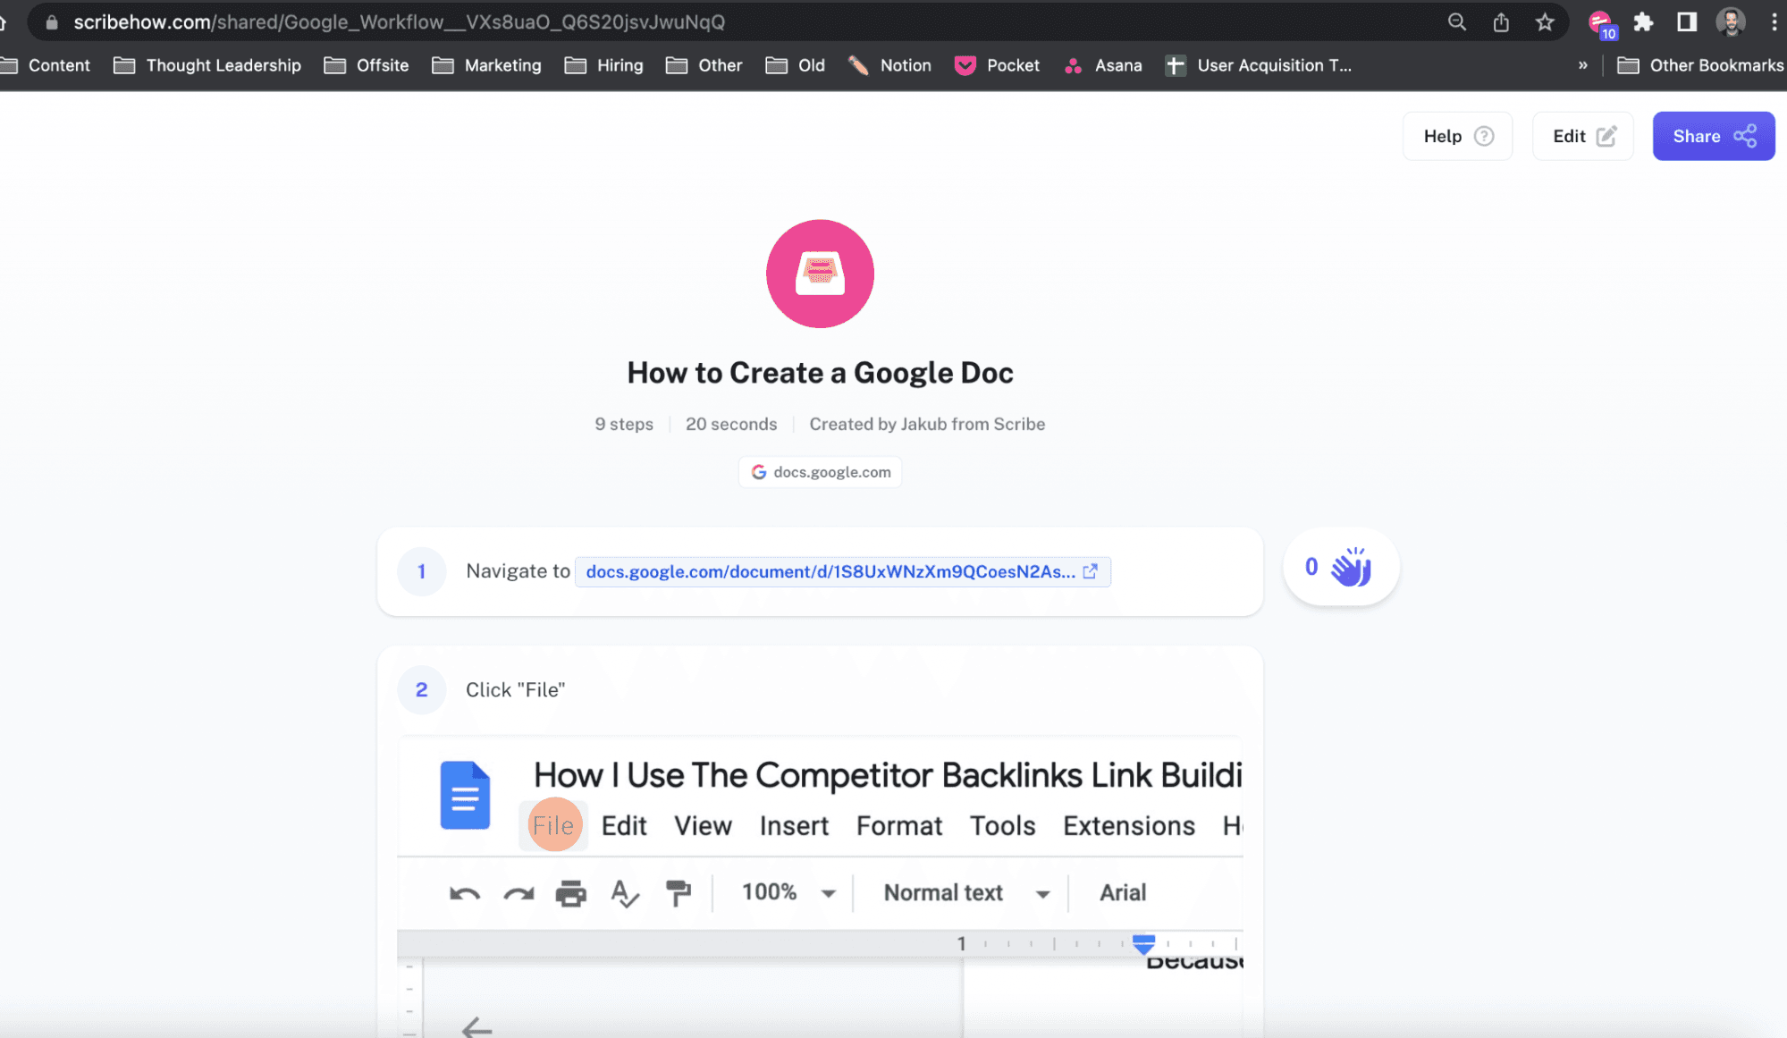Open the Chrome profile avatar

coord(1731,22)
